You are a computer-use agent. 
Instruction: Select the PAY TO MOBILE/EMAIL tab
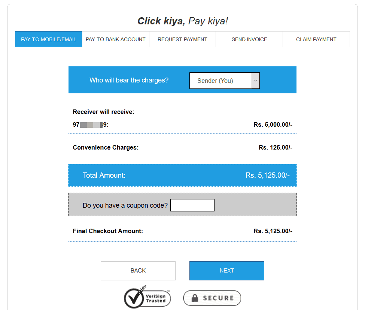pos(48,39)
